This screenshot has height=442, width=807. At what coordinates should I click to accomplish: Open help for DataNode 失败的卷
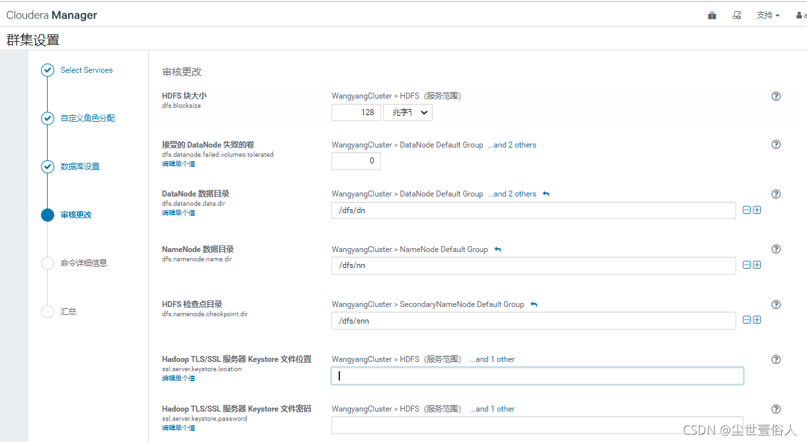(x=777, y=144)
